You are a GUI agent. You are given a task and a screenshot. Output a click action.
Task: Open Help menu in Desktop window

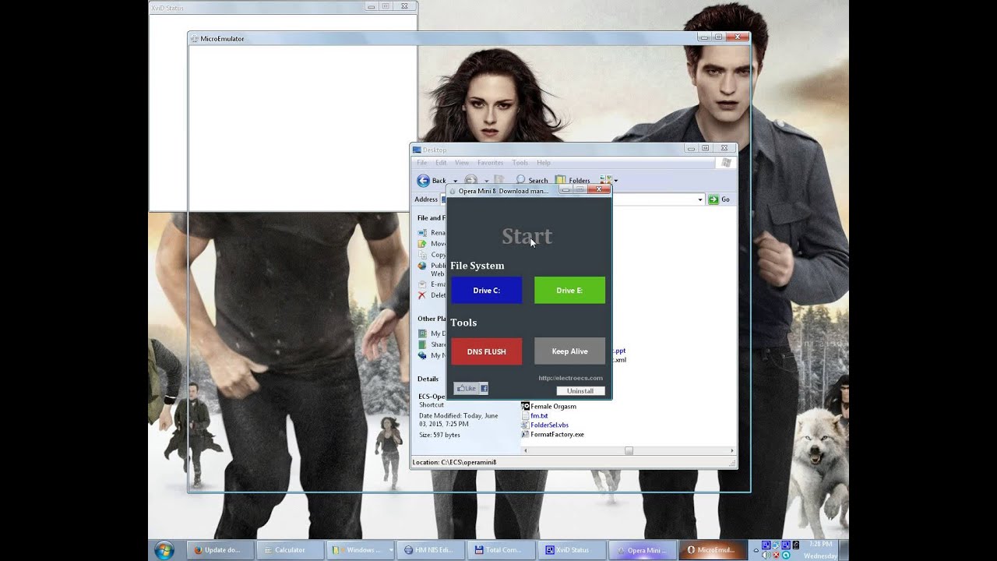point(544,163)
